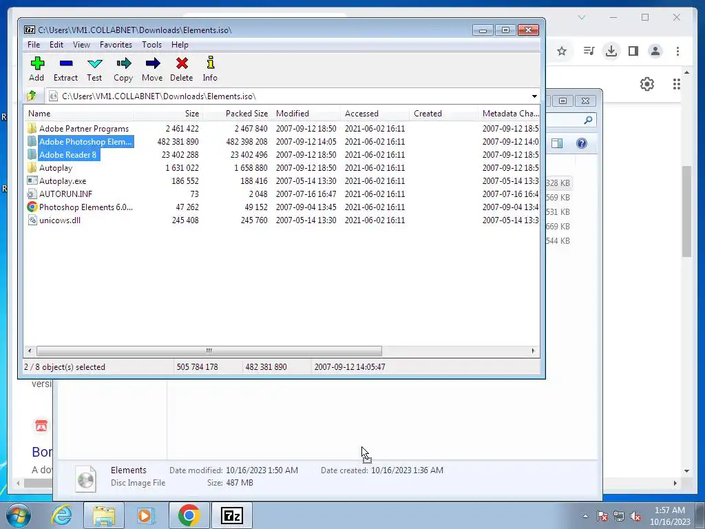
Task: Click the Adobe Partner Programs folder icon
Action: pyautogui.click(x=32, y=129)
